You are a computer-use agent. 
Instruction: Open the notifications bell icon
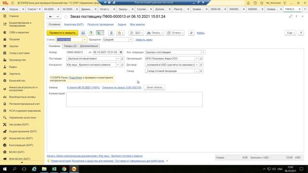pyautogui.click(x=248, y=3)
